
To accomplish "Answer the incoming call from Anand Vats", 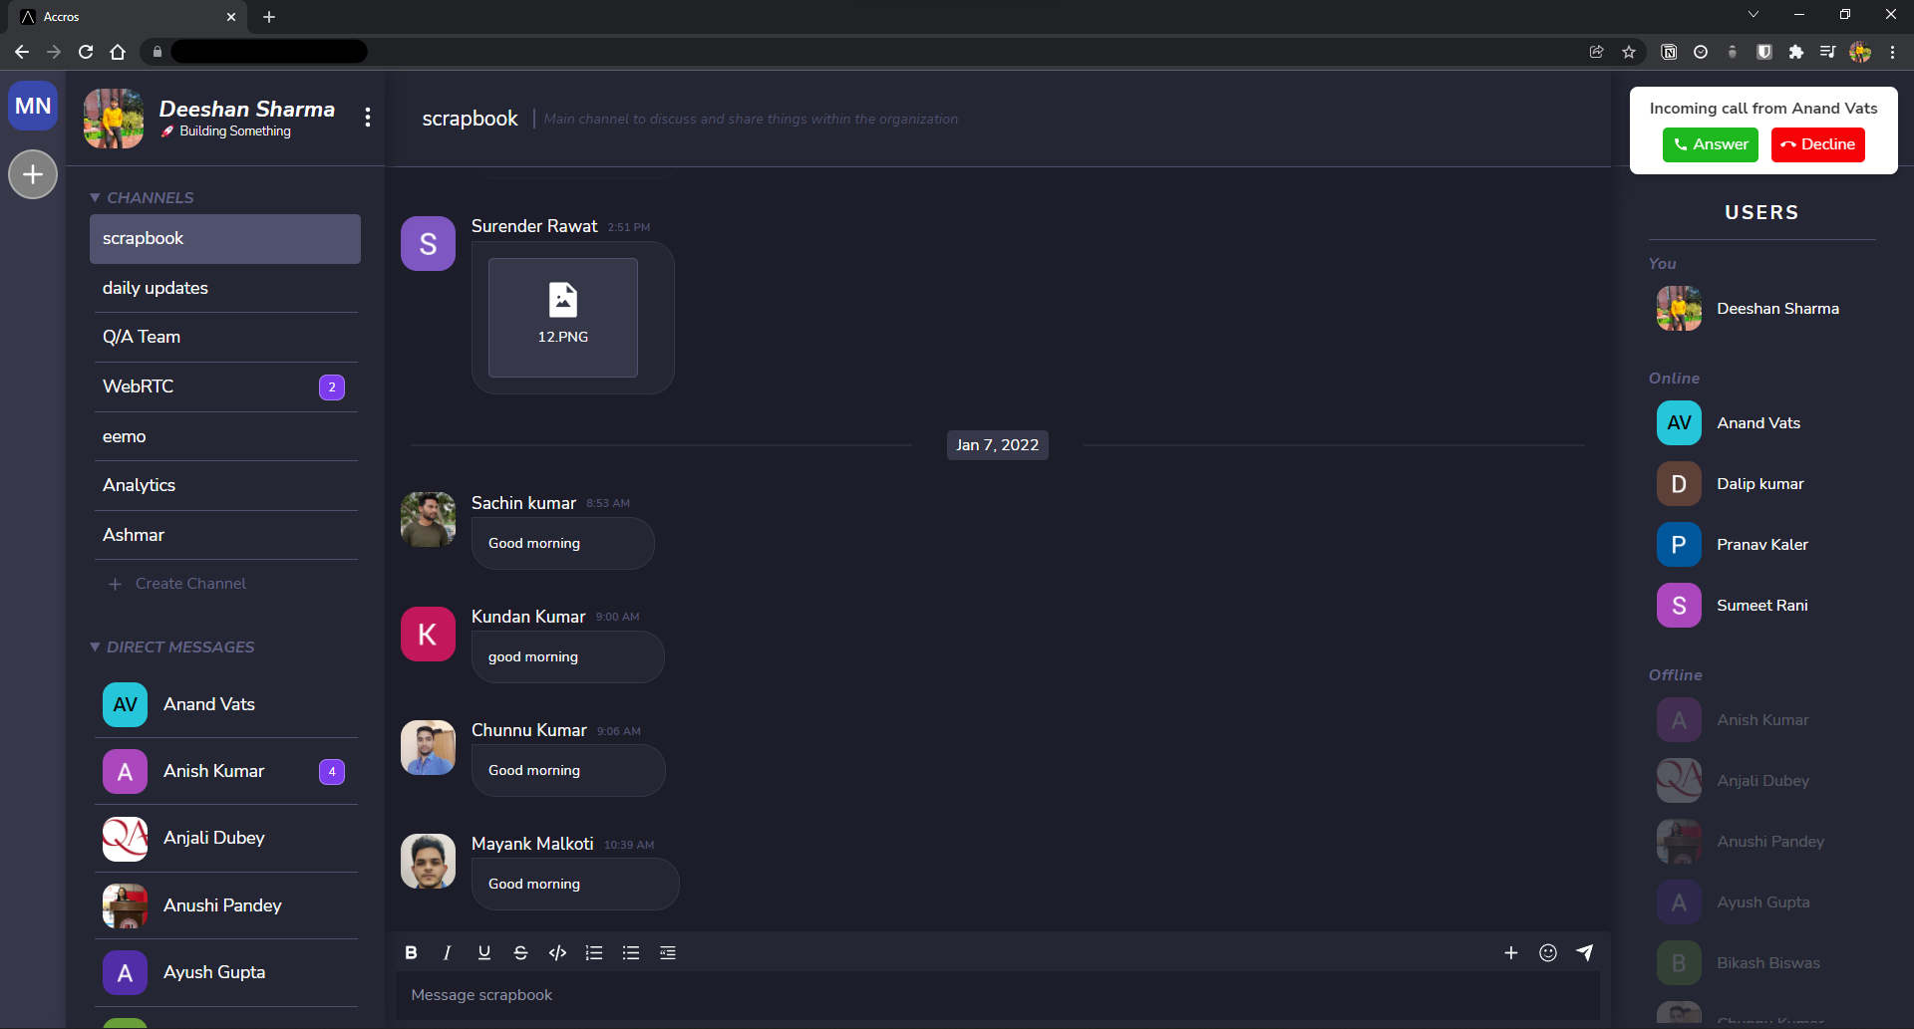I will [x=1710, y=144].
